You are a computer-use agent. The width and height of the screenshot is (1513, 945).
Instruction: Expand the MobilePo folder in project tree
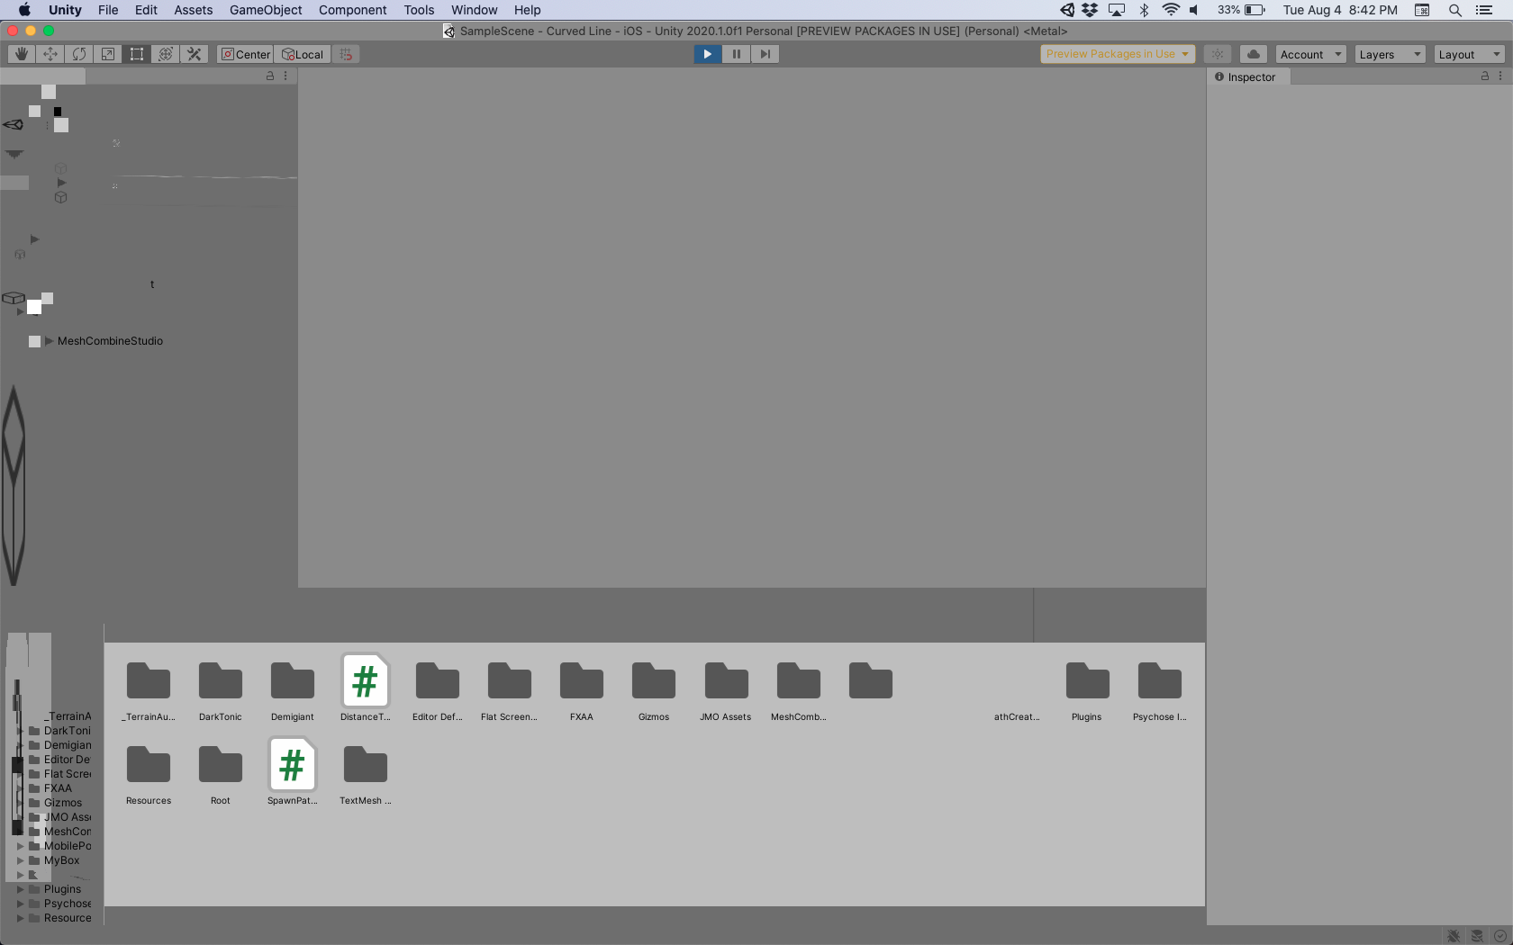pyautogui.click(x=20, y=846)
